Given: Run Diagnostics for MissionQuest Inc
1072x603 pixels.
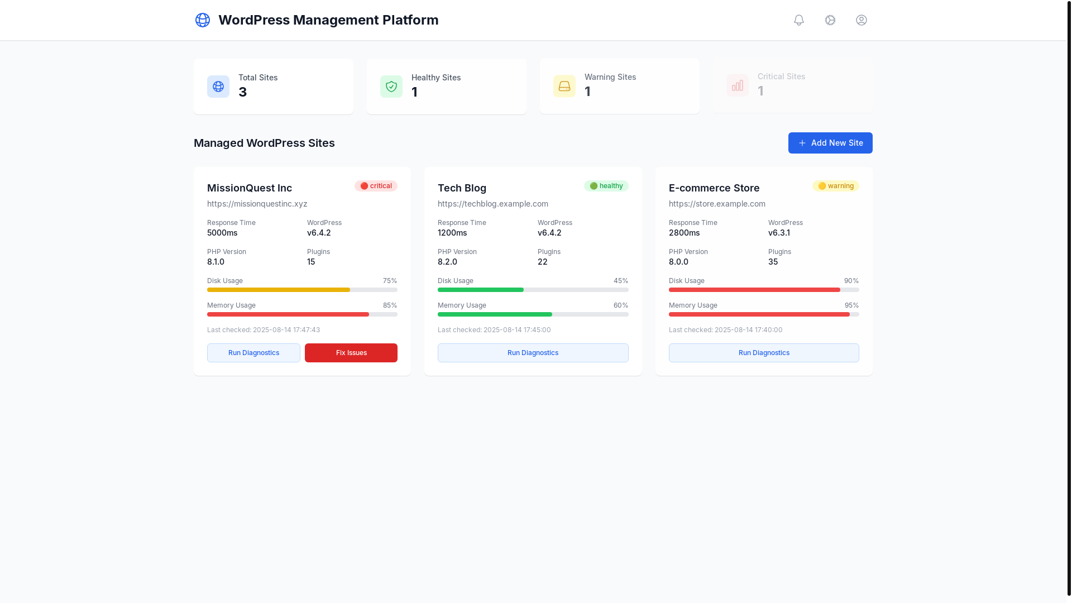Looking at the screenshot, I should pos(253,353).
